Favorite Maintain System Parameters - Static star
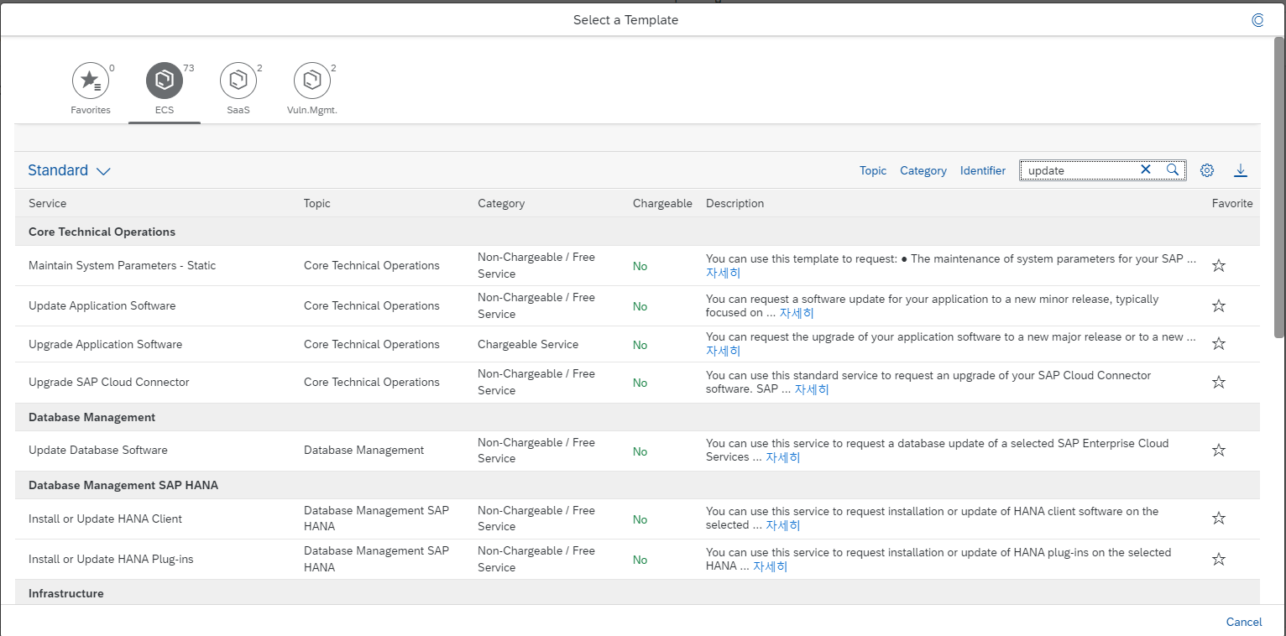 click(1219, 265)
